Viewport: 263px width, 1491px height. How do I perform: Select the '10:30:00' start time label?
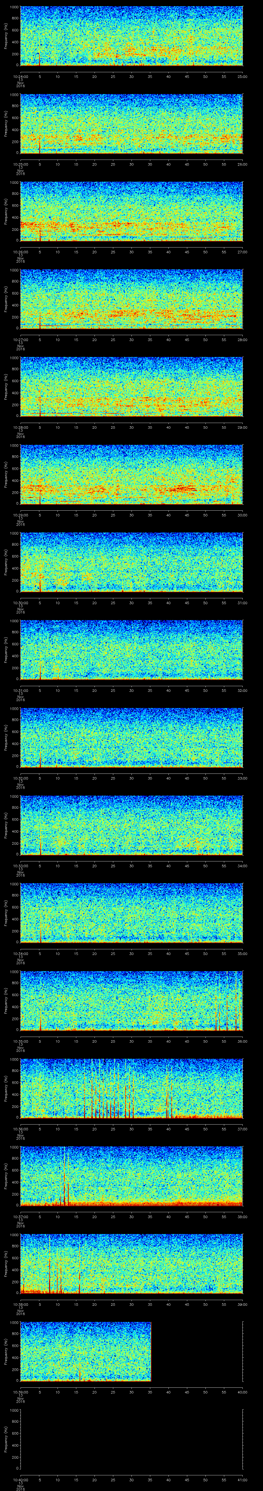click(x=20, y=603)
